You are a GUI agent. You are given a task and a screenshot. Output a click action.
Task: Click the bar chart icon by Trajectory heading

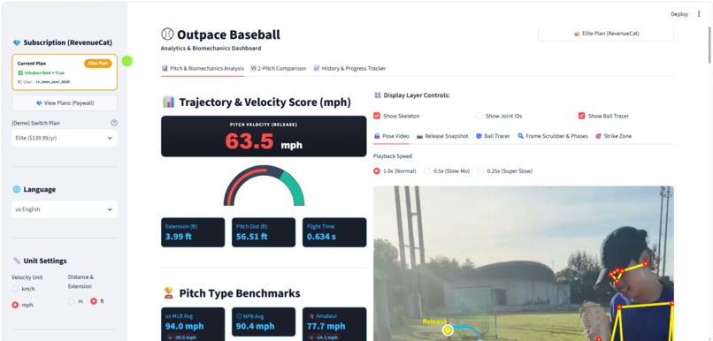168,102
